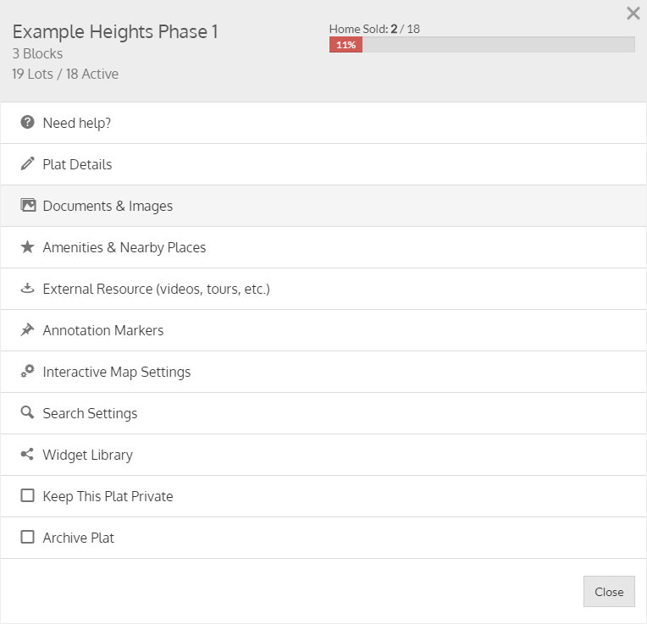Viewport: 647px width, 624px height.
Task: Click the gears icon for Interactive Map Settings
Action: (28, 372)
